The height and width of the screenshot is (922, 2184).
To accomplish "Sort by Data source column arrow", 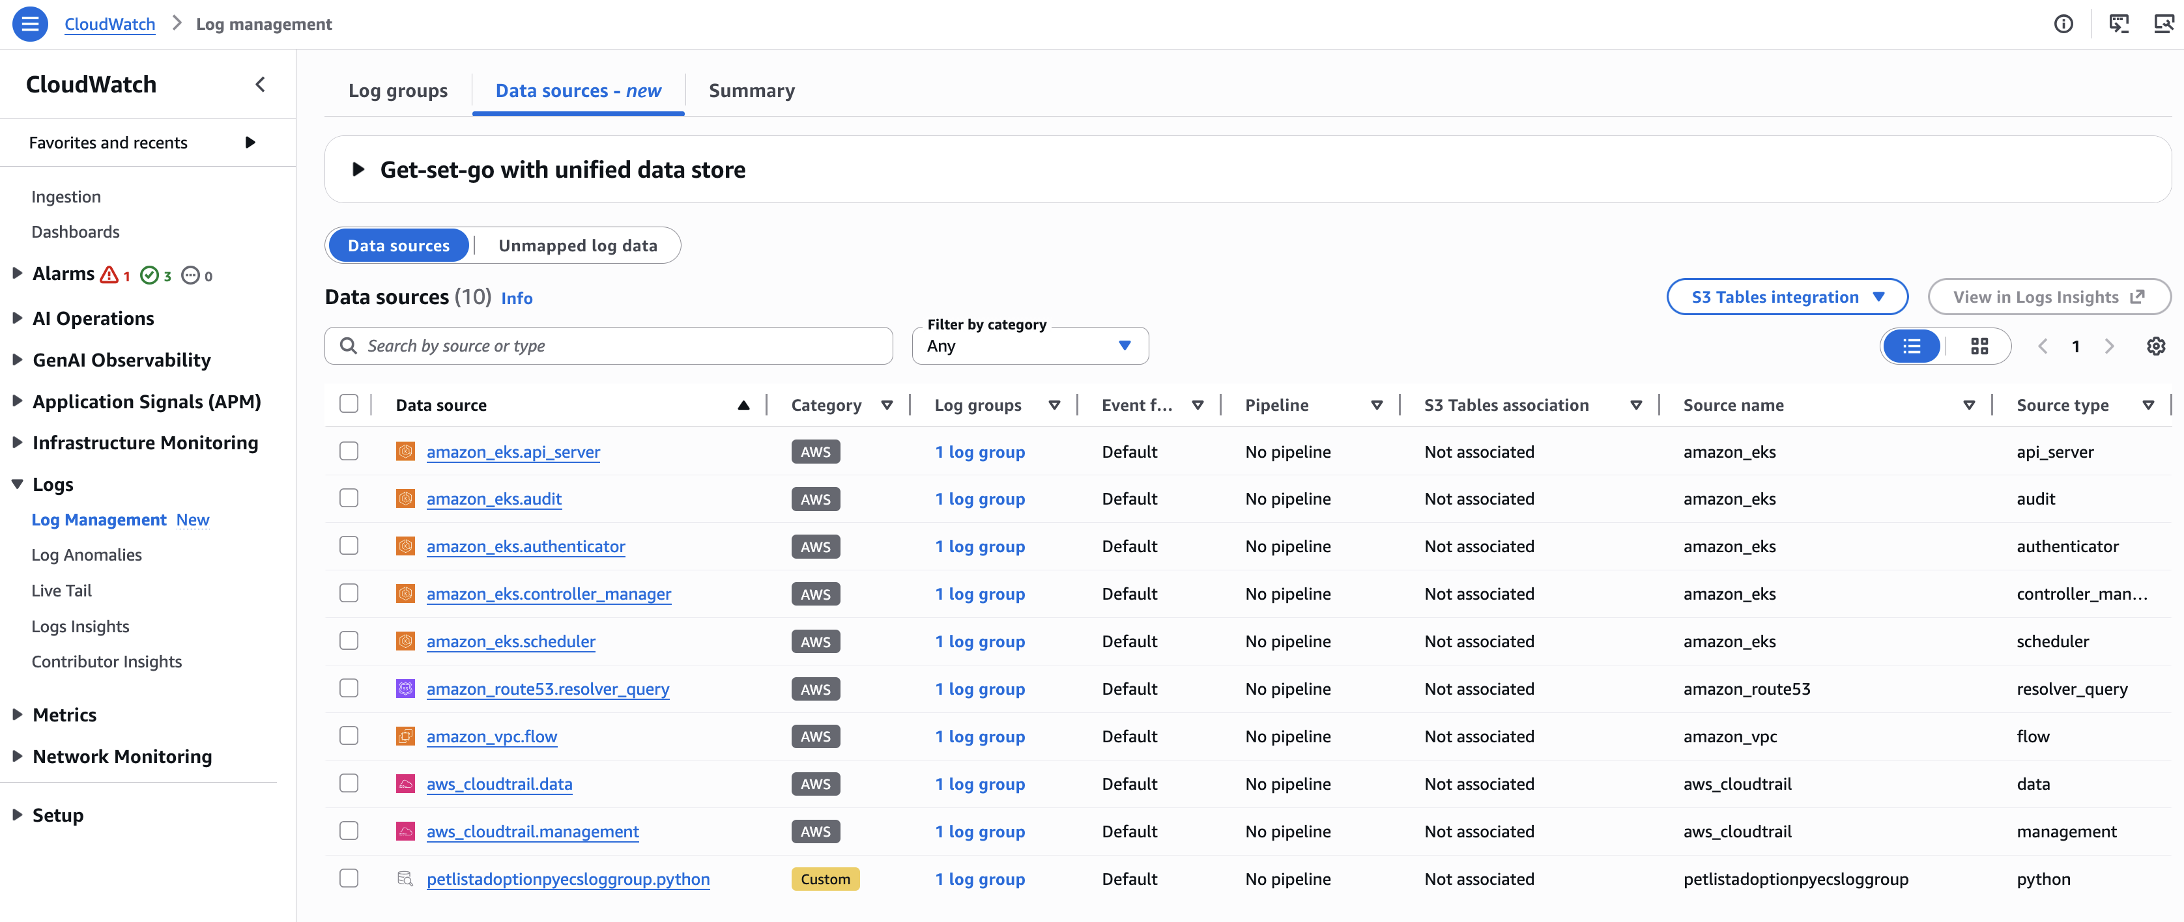I will point(743,405).
